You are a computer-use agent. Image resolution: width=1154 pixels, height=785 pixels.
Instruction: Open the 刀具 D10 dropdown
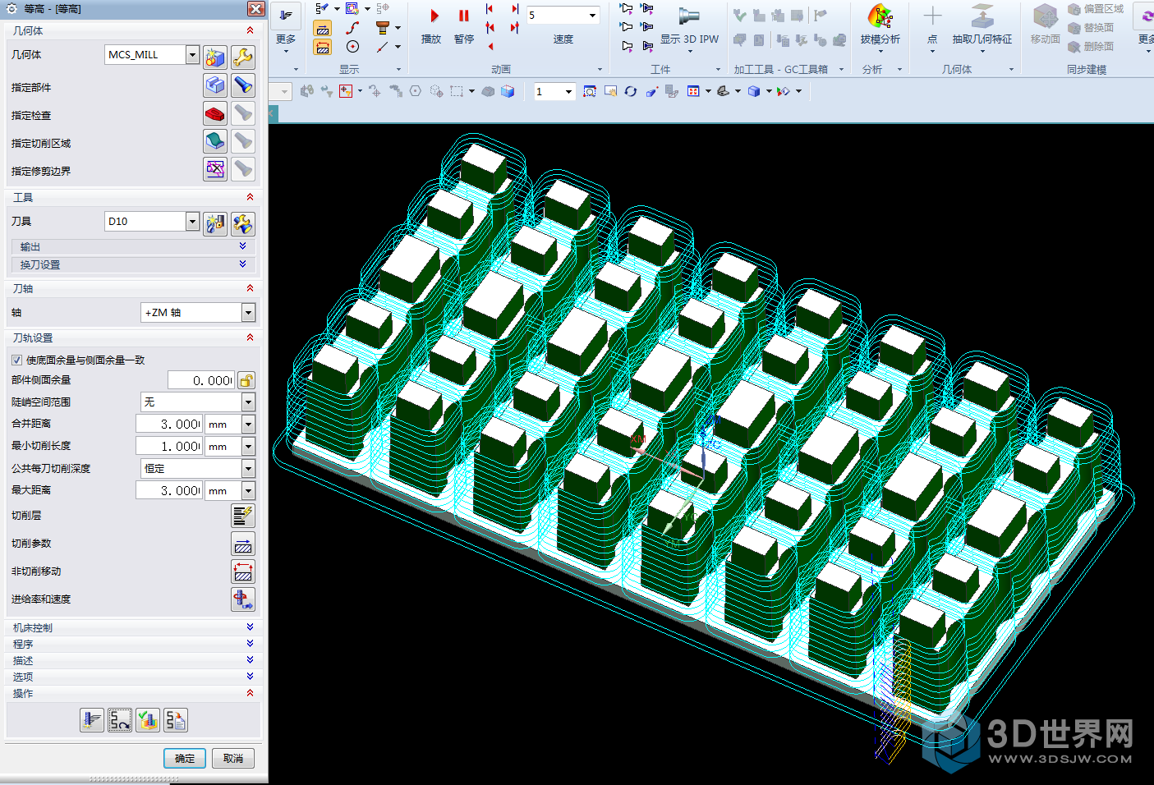[x=192, y=221]
